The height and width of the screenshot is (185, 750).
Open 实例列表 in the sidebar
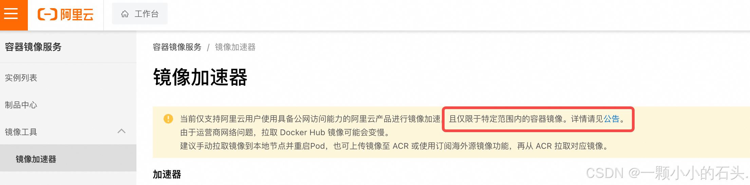point(68,78)
